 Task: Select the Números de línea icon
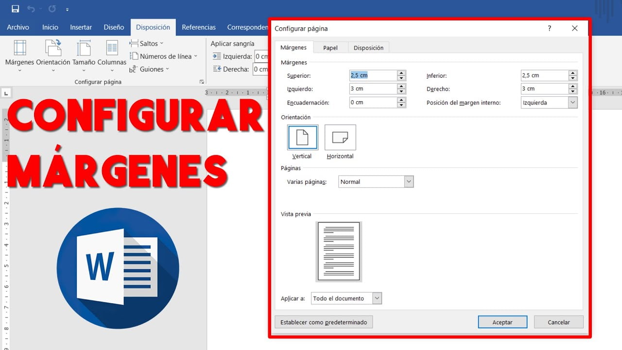pyautogui.click(x=165, y=56)
